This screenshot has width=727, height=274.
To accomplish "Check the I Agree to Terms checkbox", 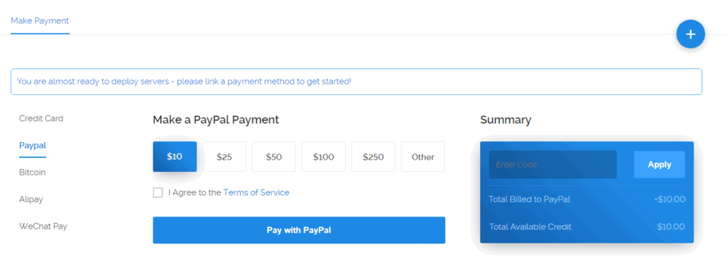I will tap(158, 192).
